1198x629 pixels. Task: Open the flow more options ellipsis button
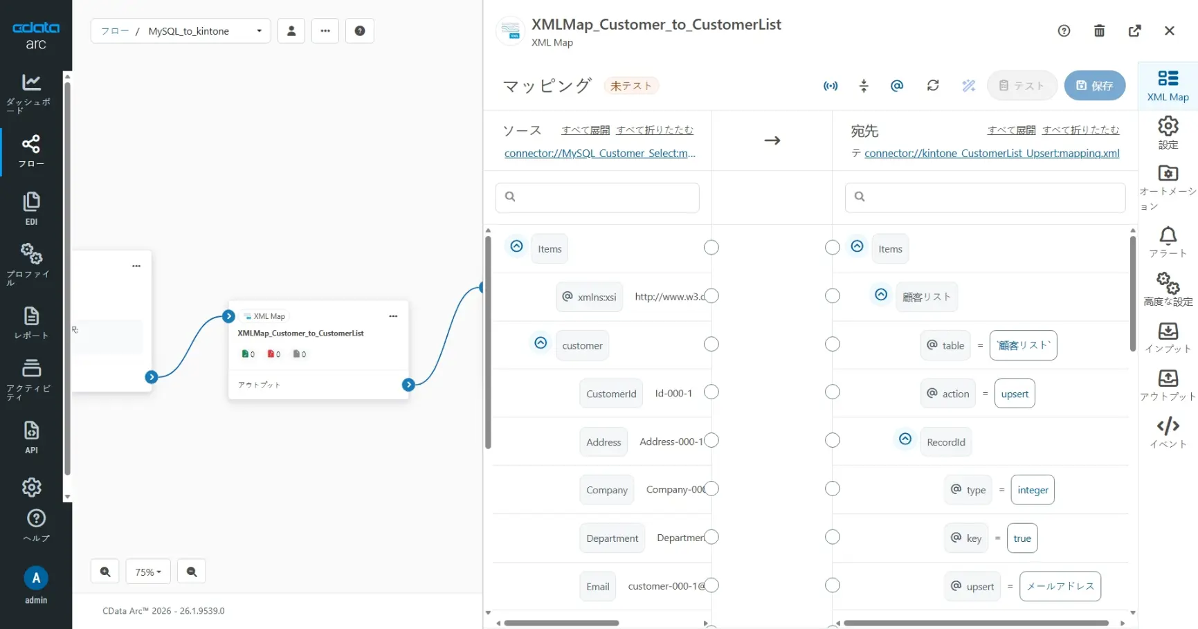325,30
